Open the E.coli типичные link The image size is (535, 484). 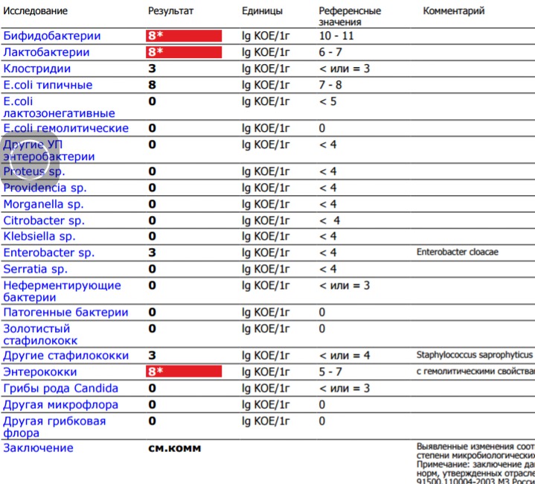(48, 85)
